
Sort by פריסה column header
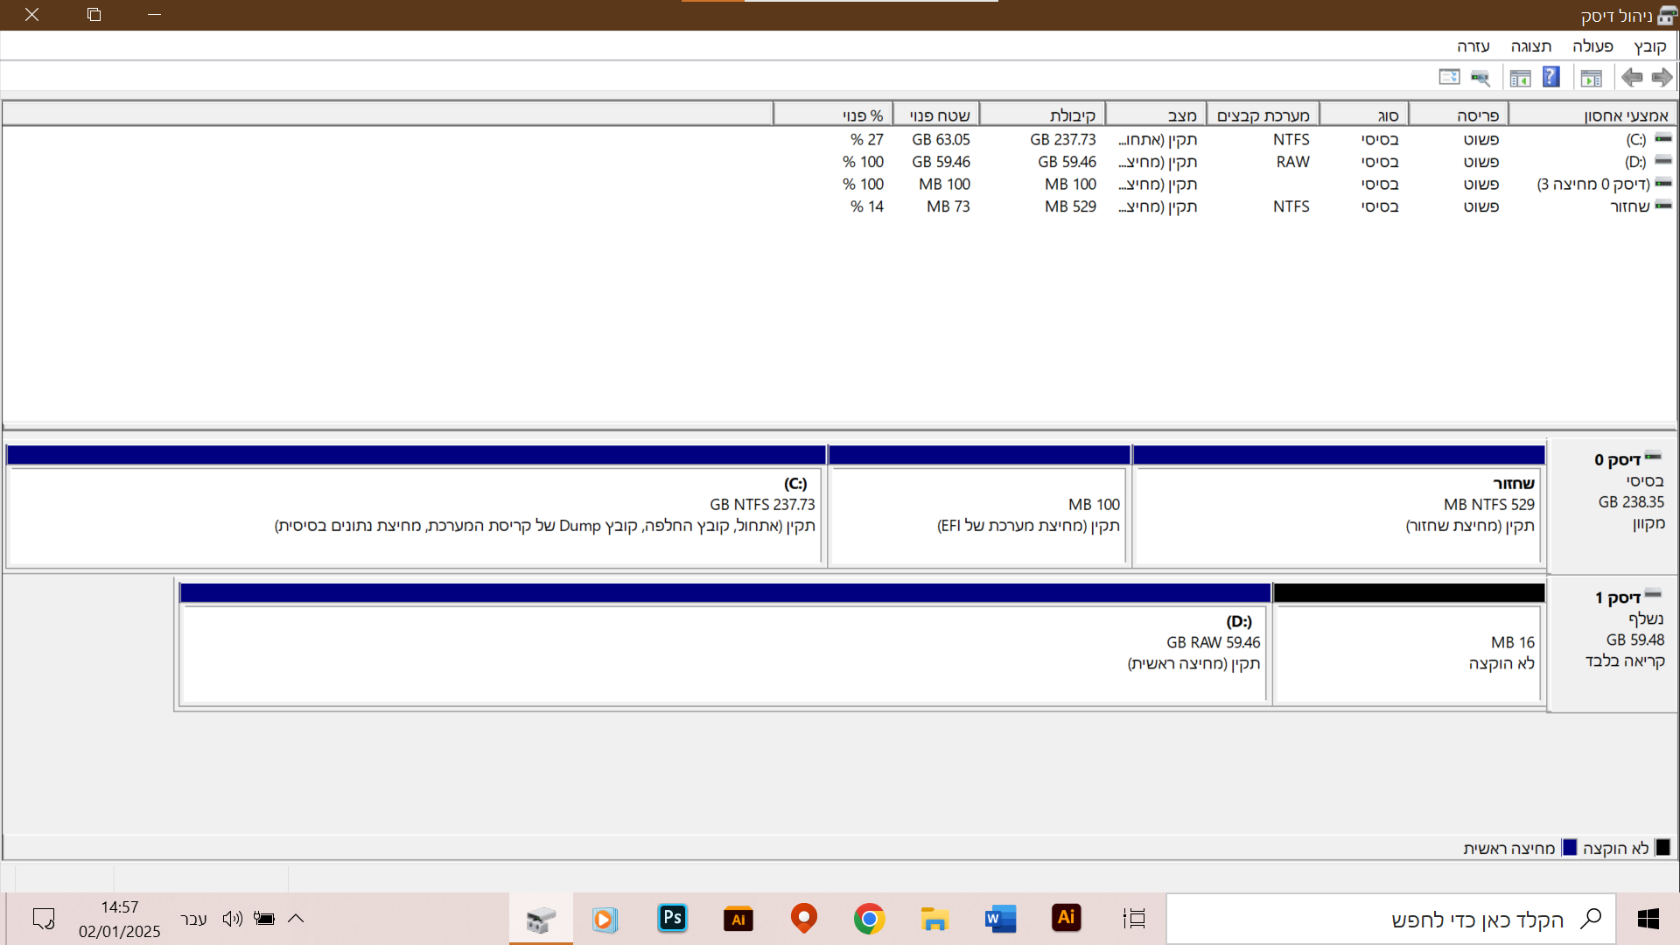[x=1459, y=115]
